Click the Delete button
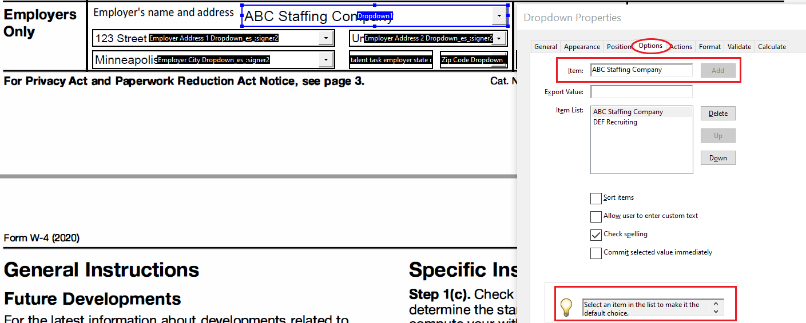This screenshot has height=323, width=806. coord(718,114)
